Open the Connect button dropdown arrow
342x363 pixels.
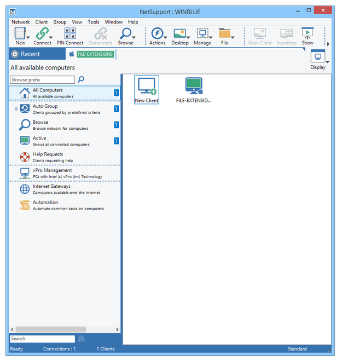click(x=51, y=37)
